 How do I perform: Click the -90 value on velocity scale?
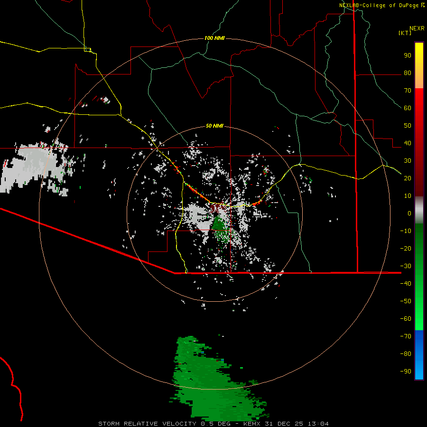[406, 371]
